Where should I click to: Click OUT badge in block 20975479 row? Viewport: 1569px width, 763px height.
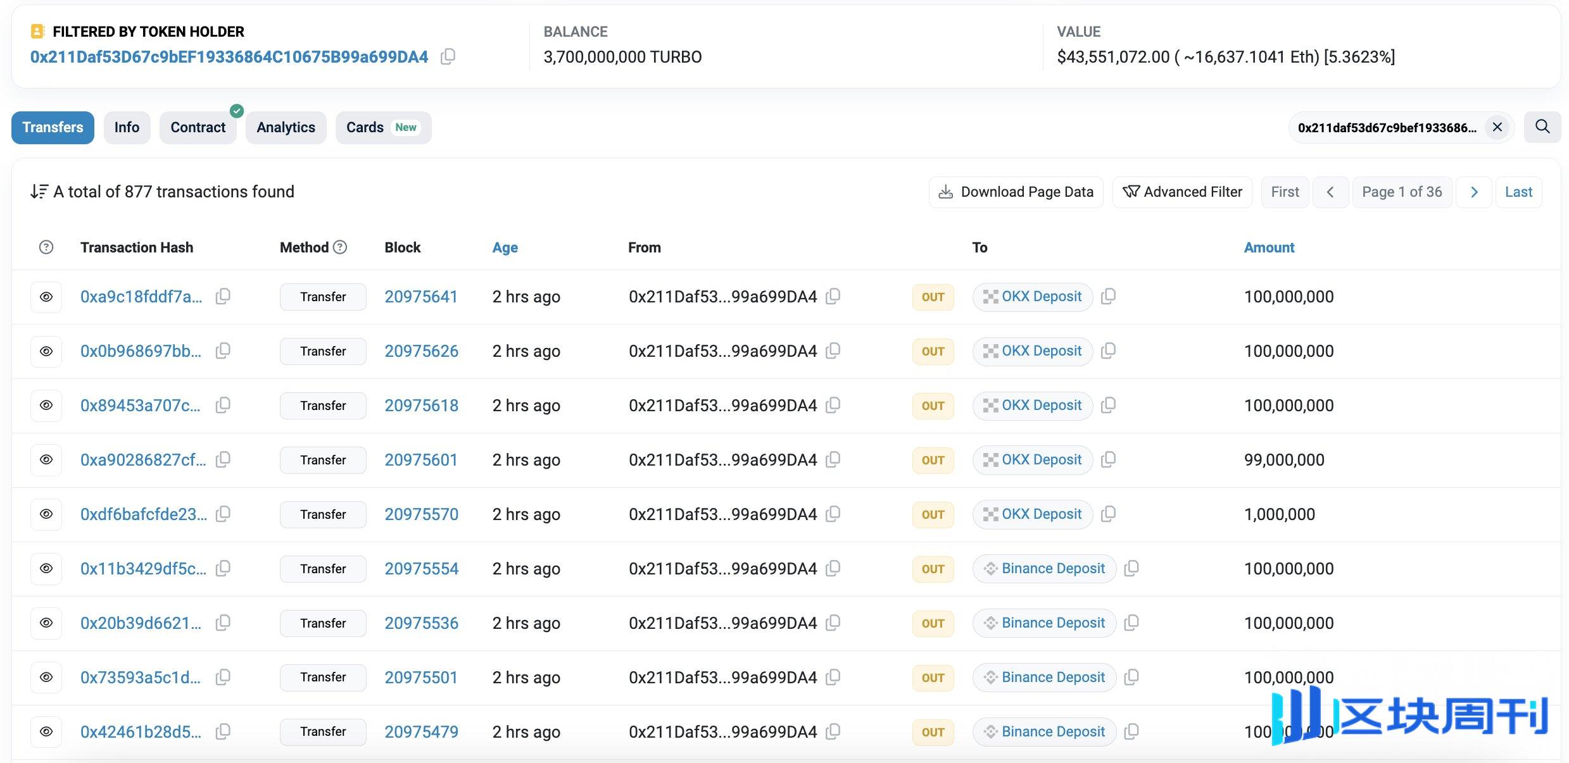[933, 732]
